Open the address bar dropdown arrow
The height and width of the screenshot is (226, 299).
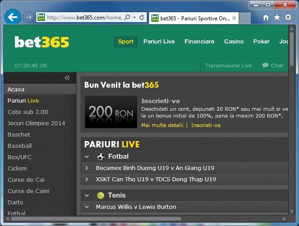click(134, 18)
